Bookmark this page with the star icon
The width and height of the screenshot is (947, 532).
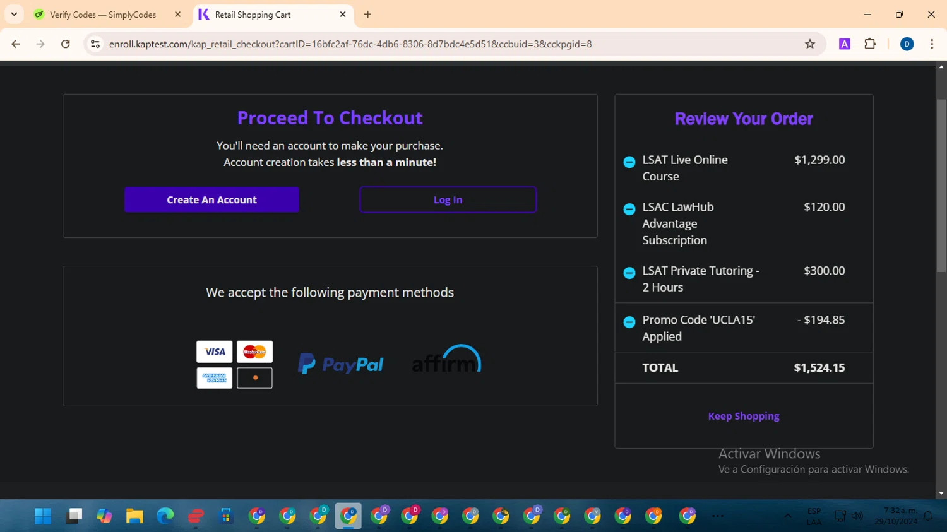(810, 44)
